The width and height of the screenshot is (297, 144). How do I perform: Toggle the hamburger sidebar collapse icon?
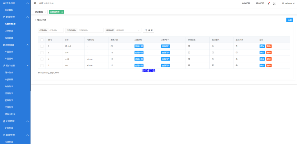(x=35, y=3)
